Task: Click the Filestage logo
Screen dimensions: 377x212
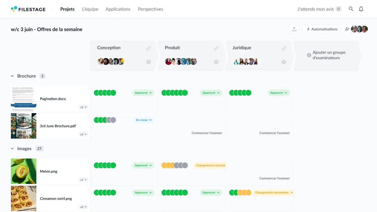Action: 28,9
